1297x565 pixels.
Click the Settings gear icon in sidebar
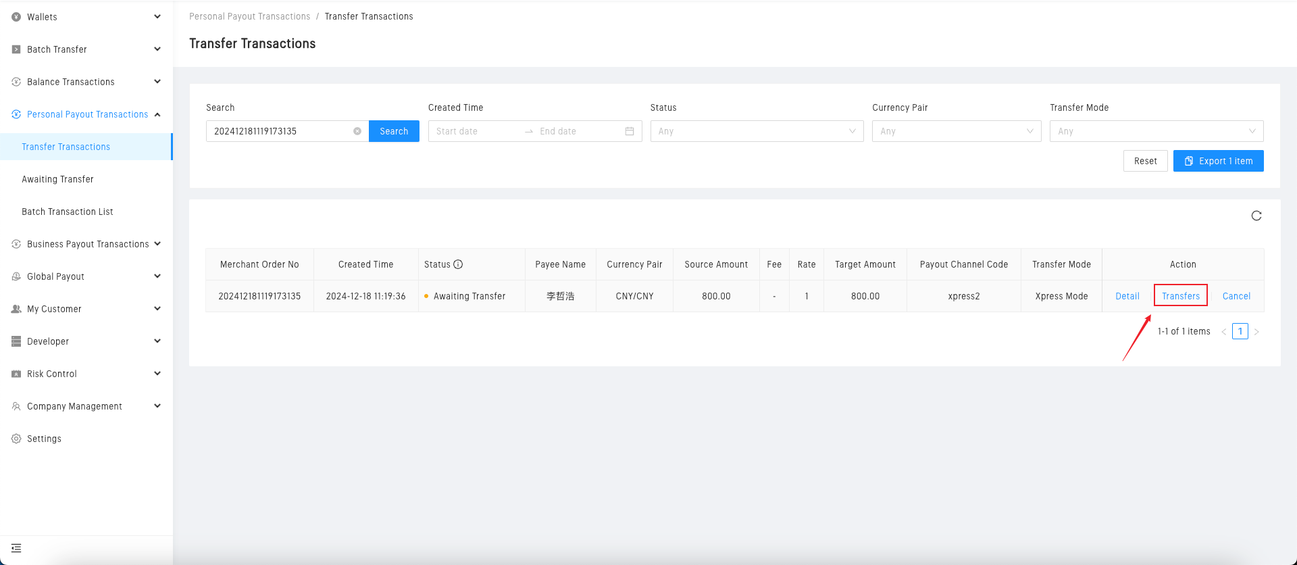16,439
